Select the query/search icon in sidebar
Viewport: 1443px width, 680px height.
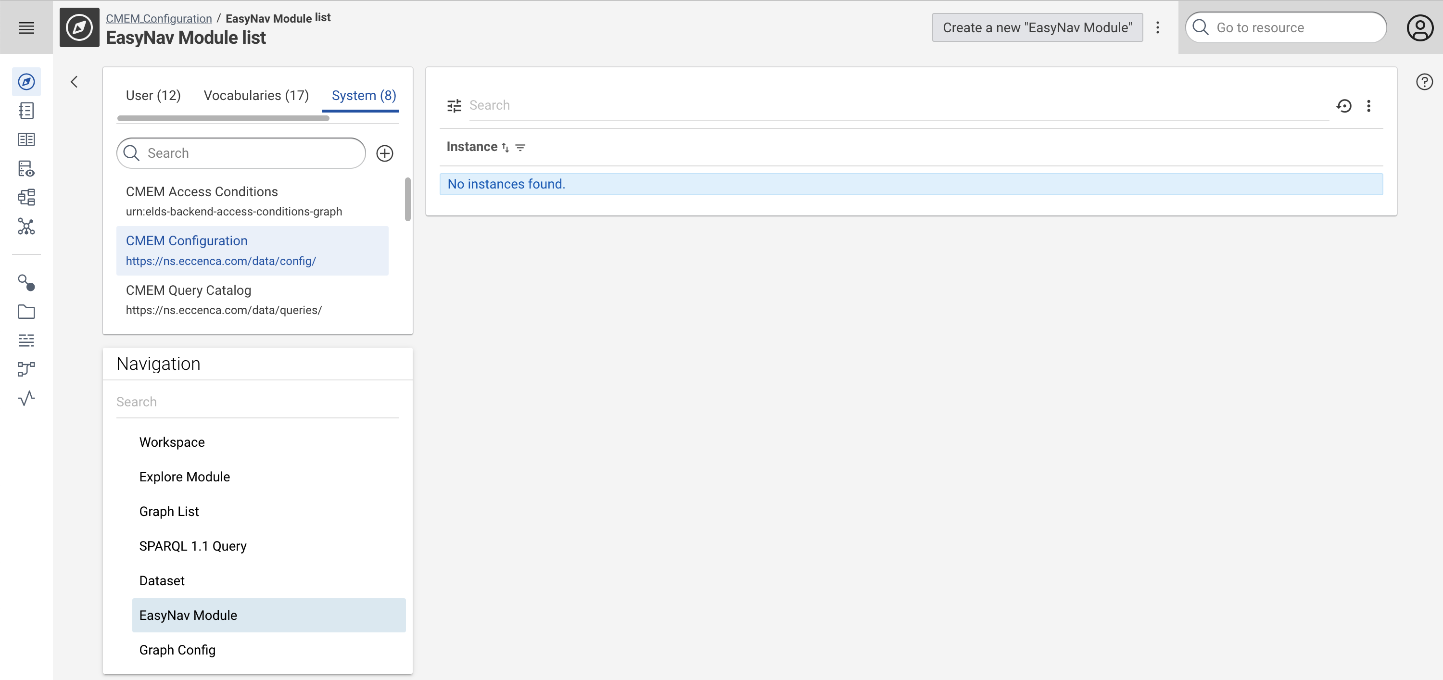pyautogui.click(x=26, y=283)
